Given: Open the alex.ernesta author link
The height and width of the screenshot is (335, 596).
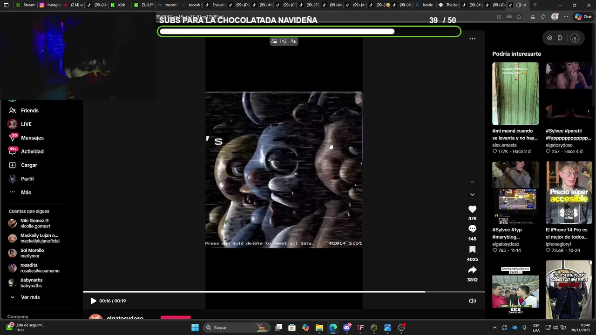Looking at the screenshot, I should [x=504, y=145].
